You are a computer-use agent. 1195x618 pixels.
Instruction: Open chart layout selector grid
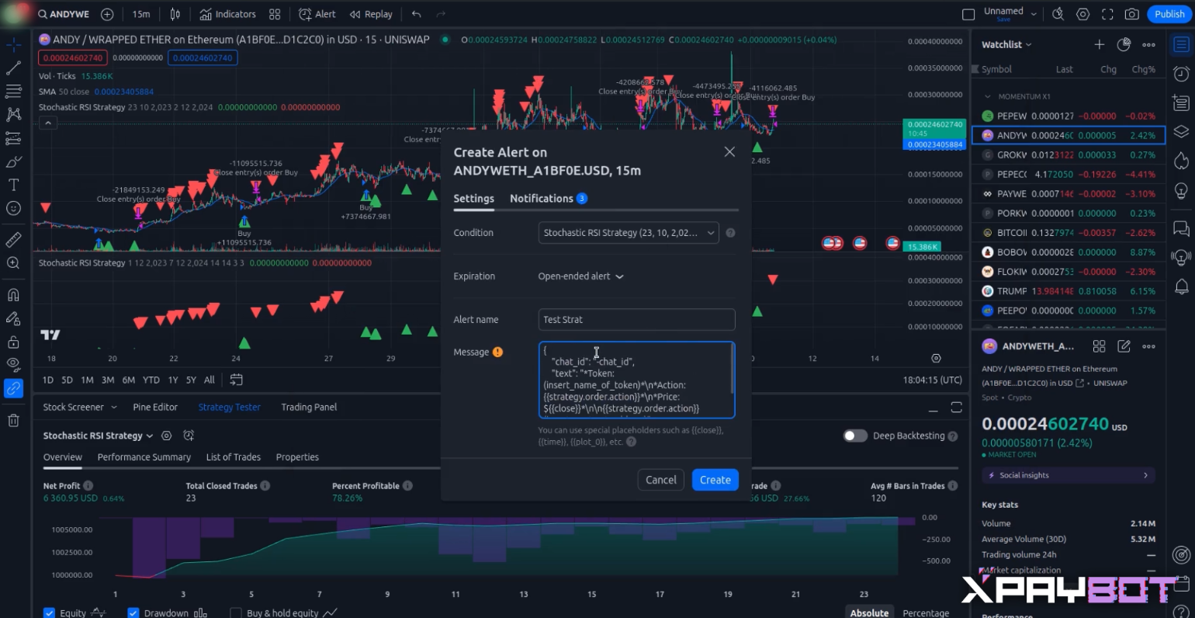tap(275, 14)
